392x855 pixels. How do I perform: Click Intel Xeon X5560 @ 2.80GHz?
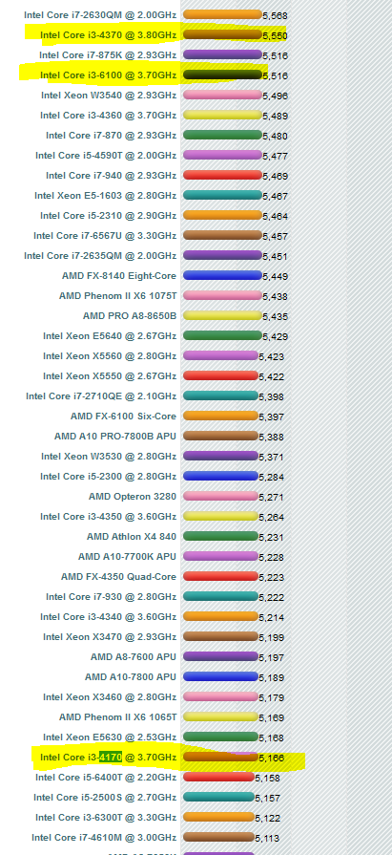tap(110, 356)
